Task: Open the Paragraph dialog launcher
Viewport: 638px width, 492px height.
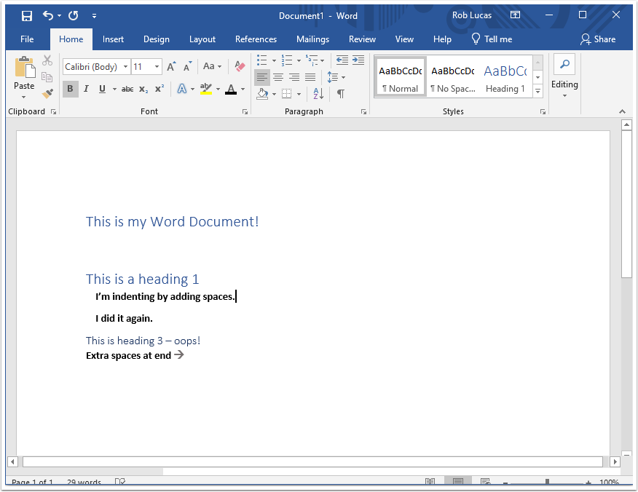Action: pos(363,112)
